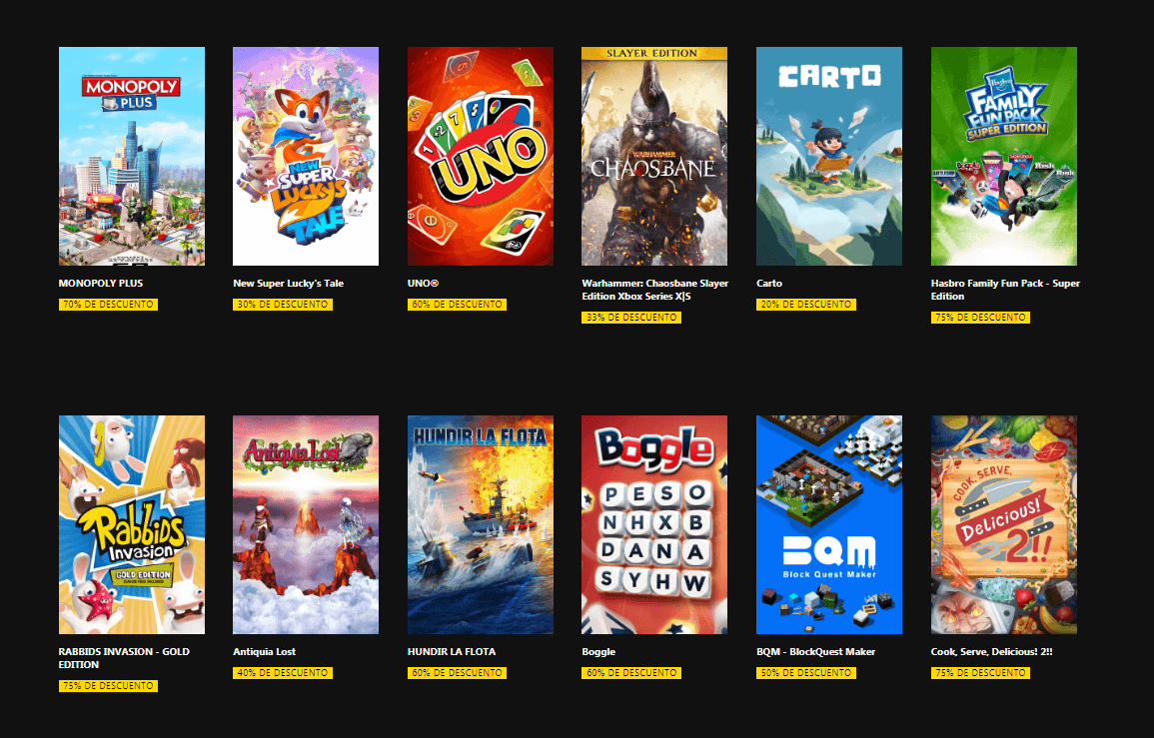Click the 40% discount badge under Antiquia Lost
Screen dimensions: 1154x738
tap(283, 673)
